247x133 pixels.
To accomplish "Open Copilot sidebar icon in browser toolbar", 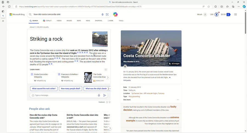I will click(244, 7).
